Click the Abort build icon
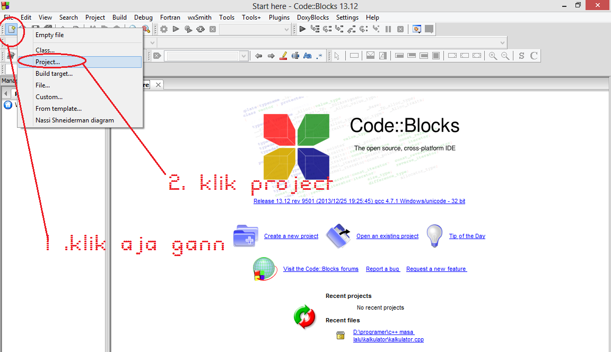This screenshot has height=352, width=611. tap(213, 29)
